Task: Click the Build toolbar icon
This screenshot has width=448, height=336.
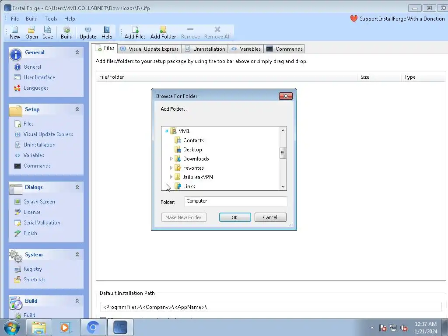Action: (66, 32)
